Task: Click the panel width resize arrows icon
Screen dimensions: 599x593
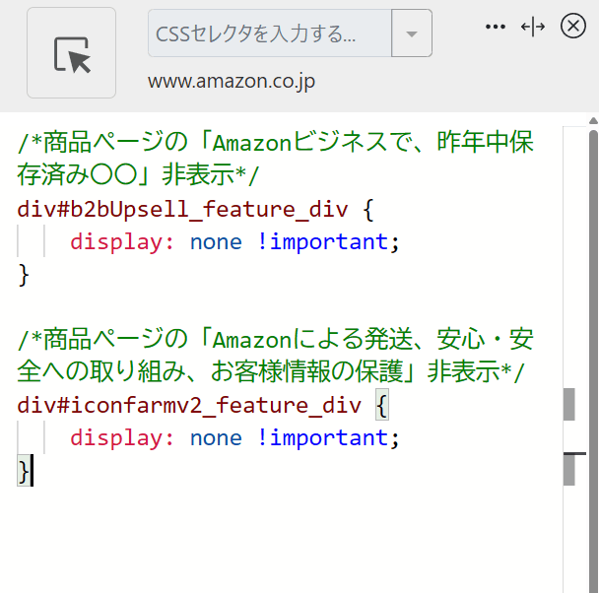Action: [533, 27]
